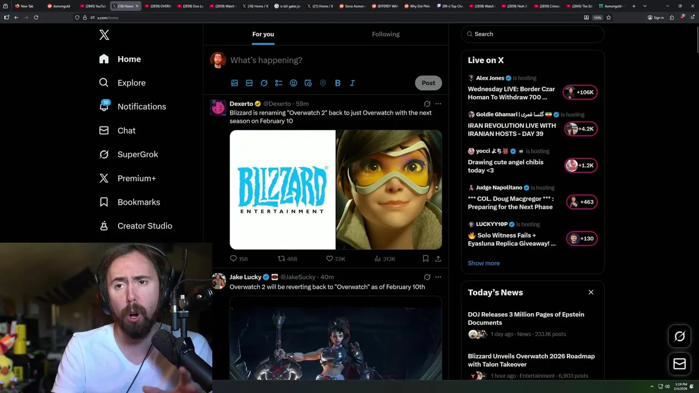This screenshot has height=393, width=699.
Task: Open the emoji picker in composer
Action: coord(293,83)
